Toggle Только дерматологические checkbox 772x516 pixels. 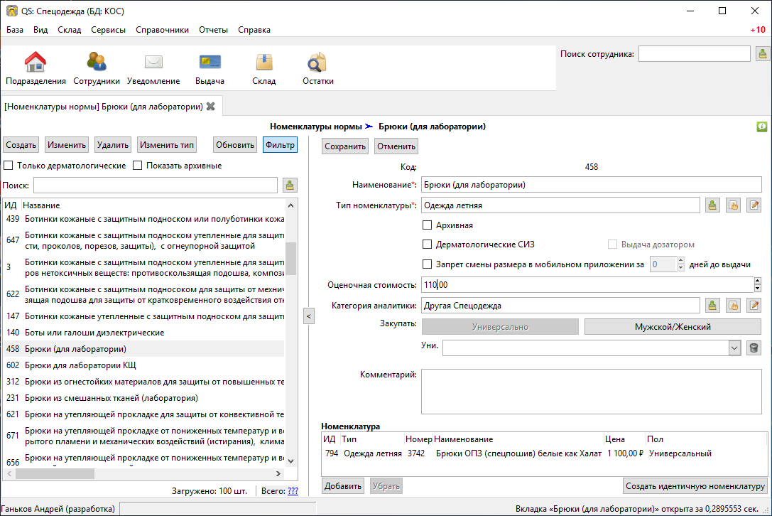tap(9, 166)
